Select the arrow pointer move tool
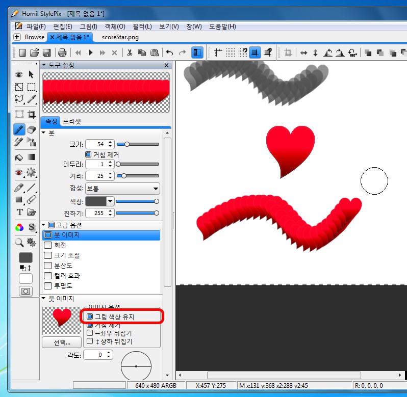This screenshot has width=407, height=397. [x=31, y=74]
